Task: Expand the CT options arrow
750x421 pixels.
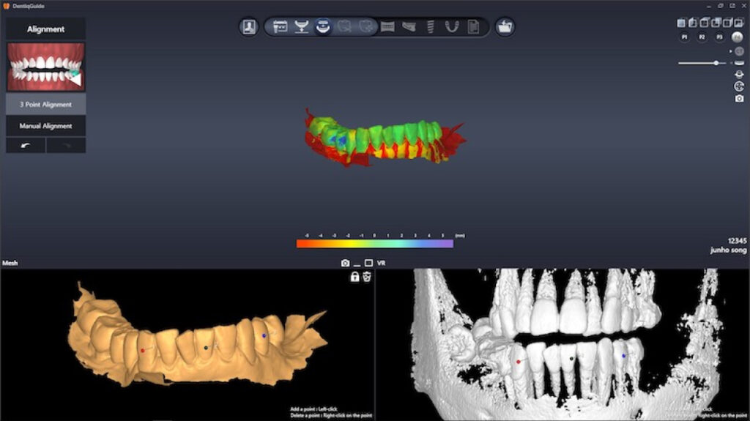Action: pos(732,51)
